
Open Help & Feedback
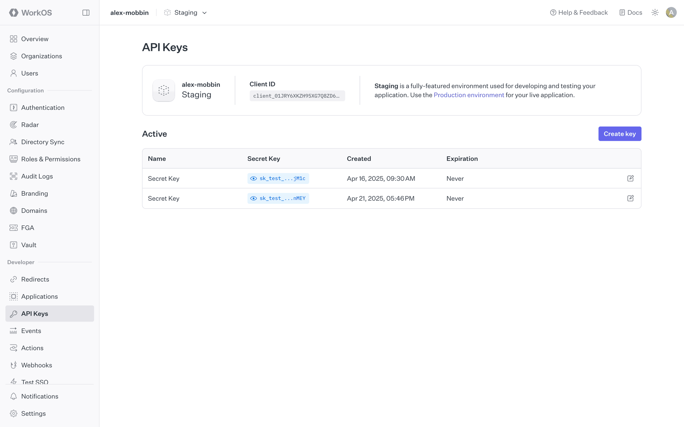[x=579, y=12]
